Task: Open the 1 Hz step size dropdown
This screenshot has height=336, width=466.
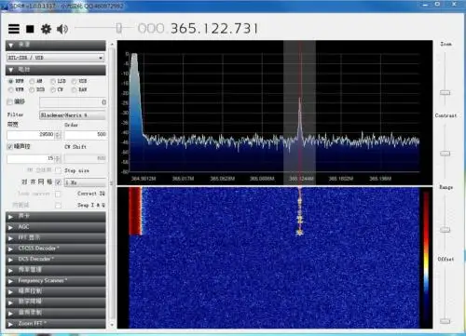Action: 85,182
